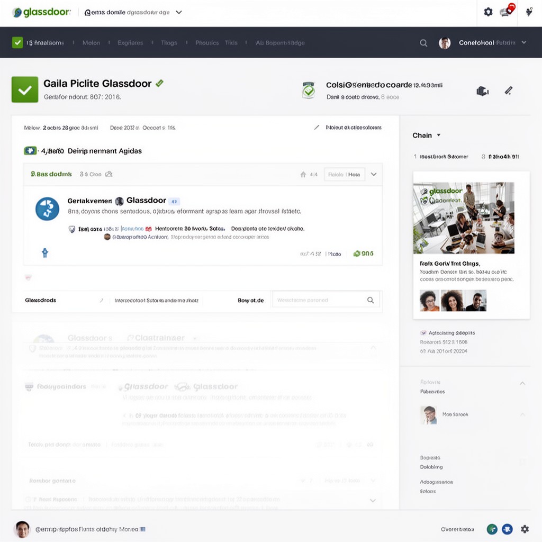Click the Cvorer tratox footer link
Viewport: 542px width, 542px height.
point(457,529)
